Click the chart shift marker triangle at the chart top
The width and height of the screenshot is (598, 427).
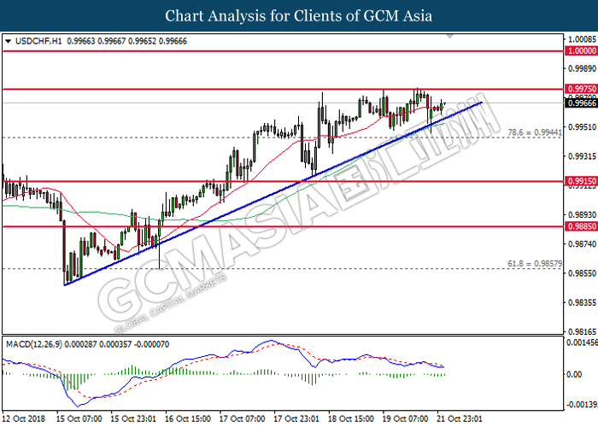(x=450, y=36)
